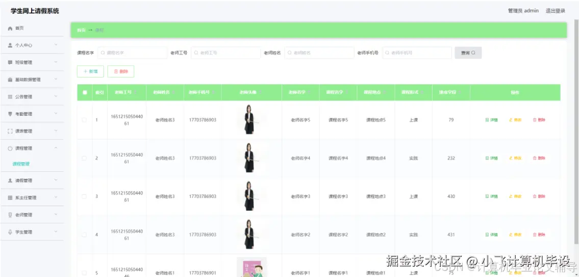
Task: Click the 课程地点4 cell
Action: (x=376, y=158)
